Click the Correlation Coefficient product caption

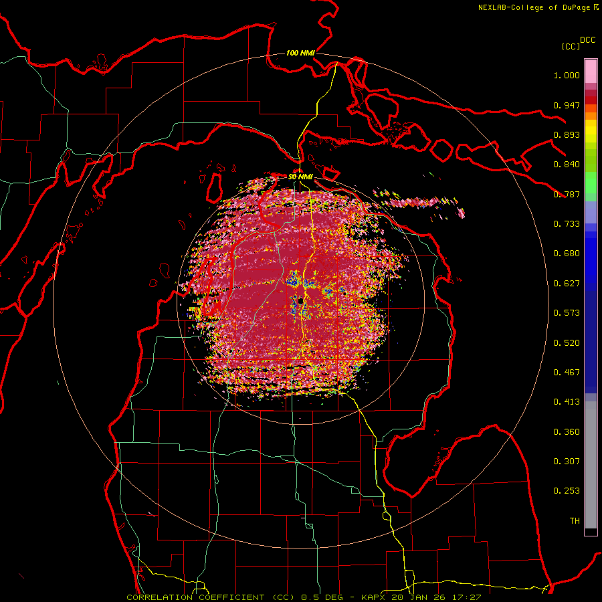(x=304, y=597)
